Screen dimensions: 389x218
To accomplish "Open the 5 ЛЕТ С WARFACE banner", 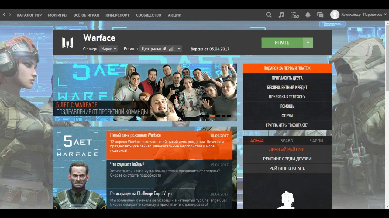I will coord(145,92).
